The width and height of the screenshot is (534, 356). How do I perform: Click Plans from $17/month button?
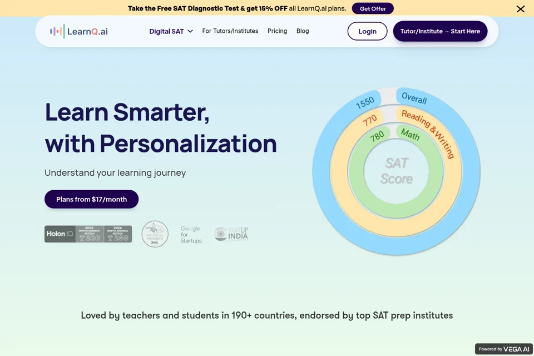(91, 199)
